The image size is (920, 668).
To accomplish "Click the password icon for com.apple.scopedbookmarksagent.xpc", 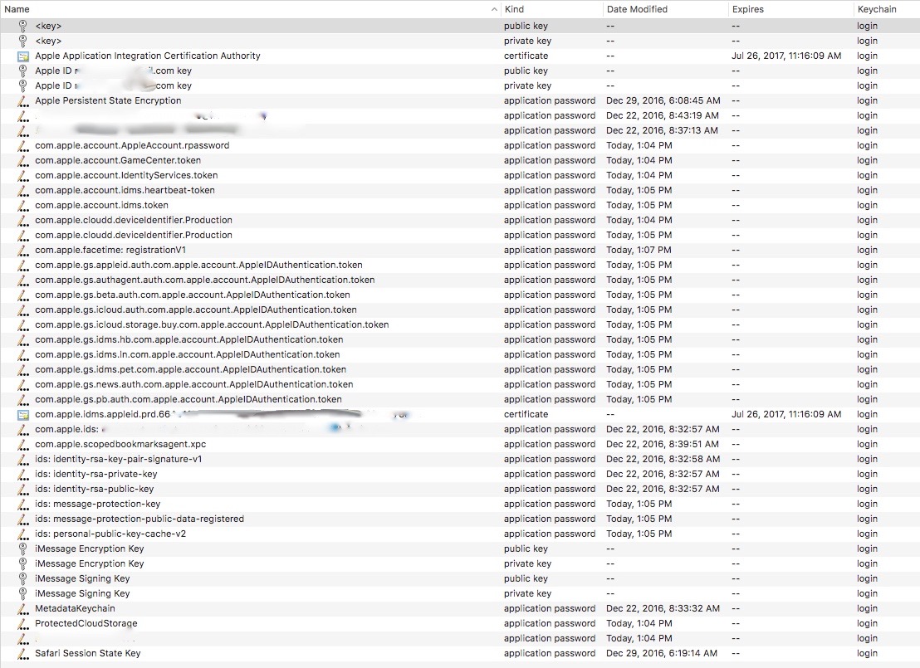I will (23, 445).
